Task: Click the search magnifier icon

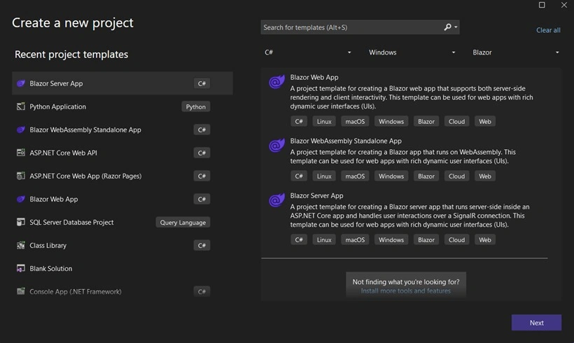Action: (x=447, y=27)
